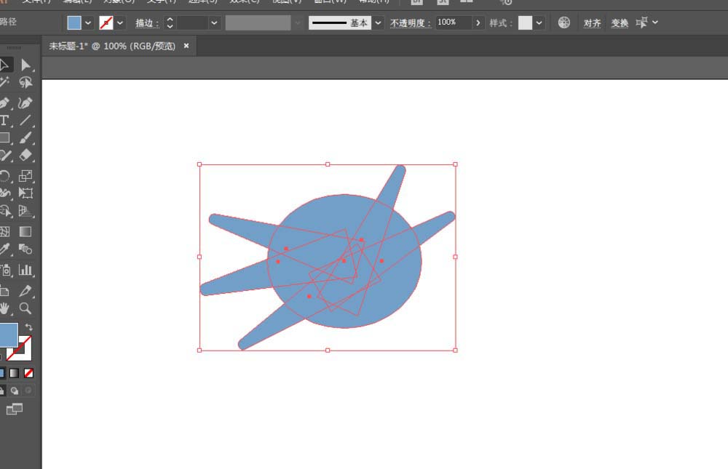Expand the opacity 100% arrow
This screenshot has width=728, height=469.
click(478, 23)
